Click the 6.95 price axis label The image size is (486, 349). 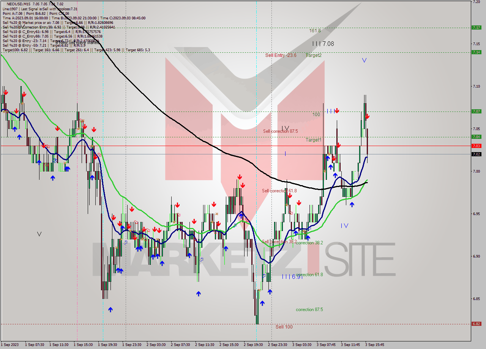point(476,214)
